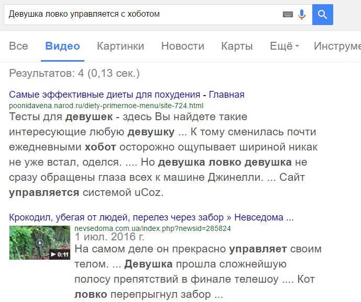The image size is (361, 302).
Task: Open result Крокодил, убегая от людей link
Action: tap(151, 217)
